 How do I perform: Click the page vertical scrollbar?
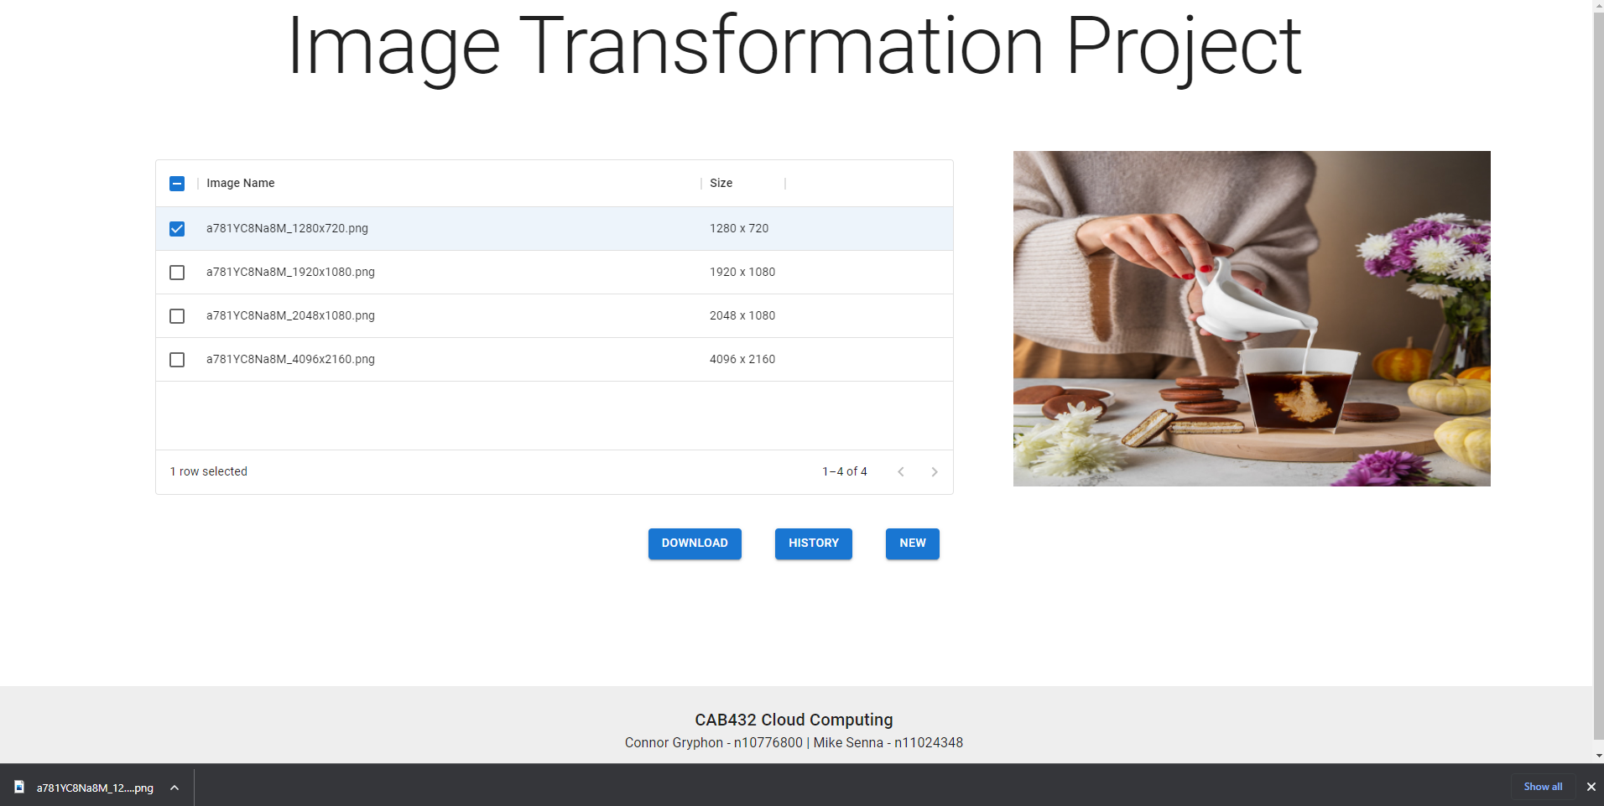tap(1598, 369)
